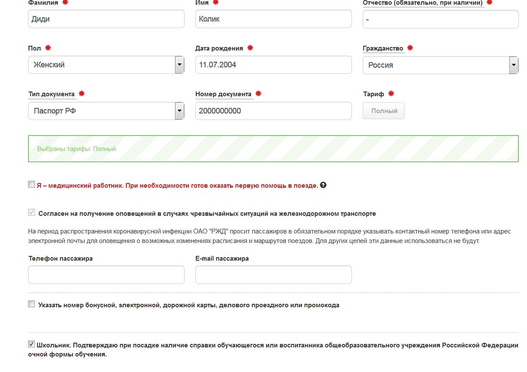
Task: Toggle the emergency notifications consent checkbox
Action: [x=31, y=213]
